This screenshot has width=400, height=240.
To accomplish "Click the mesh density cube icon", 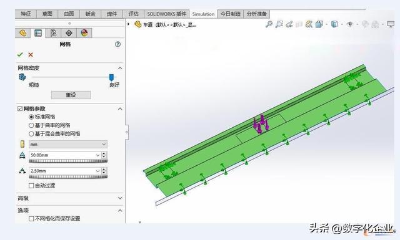I will [x=22, y=77].
